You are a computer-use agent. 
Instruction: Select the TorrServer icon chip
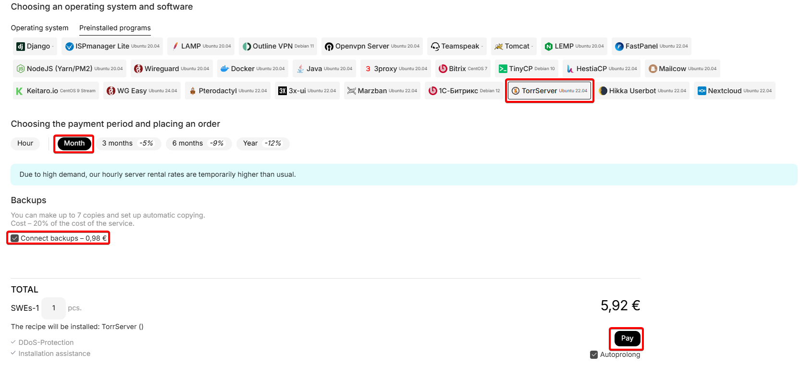(x=516, y=91)
